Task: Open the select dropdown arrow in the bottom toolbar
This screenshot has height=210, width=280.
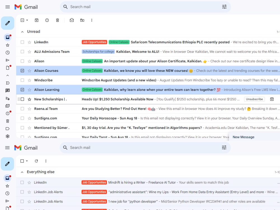Action: 27,161
